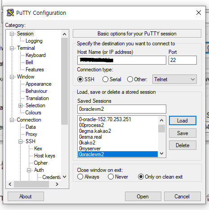Open the Translation category
209x210 pixels.
(37, 98)
